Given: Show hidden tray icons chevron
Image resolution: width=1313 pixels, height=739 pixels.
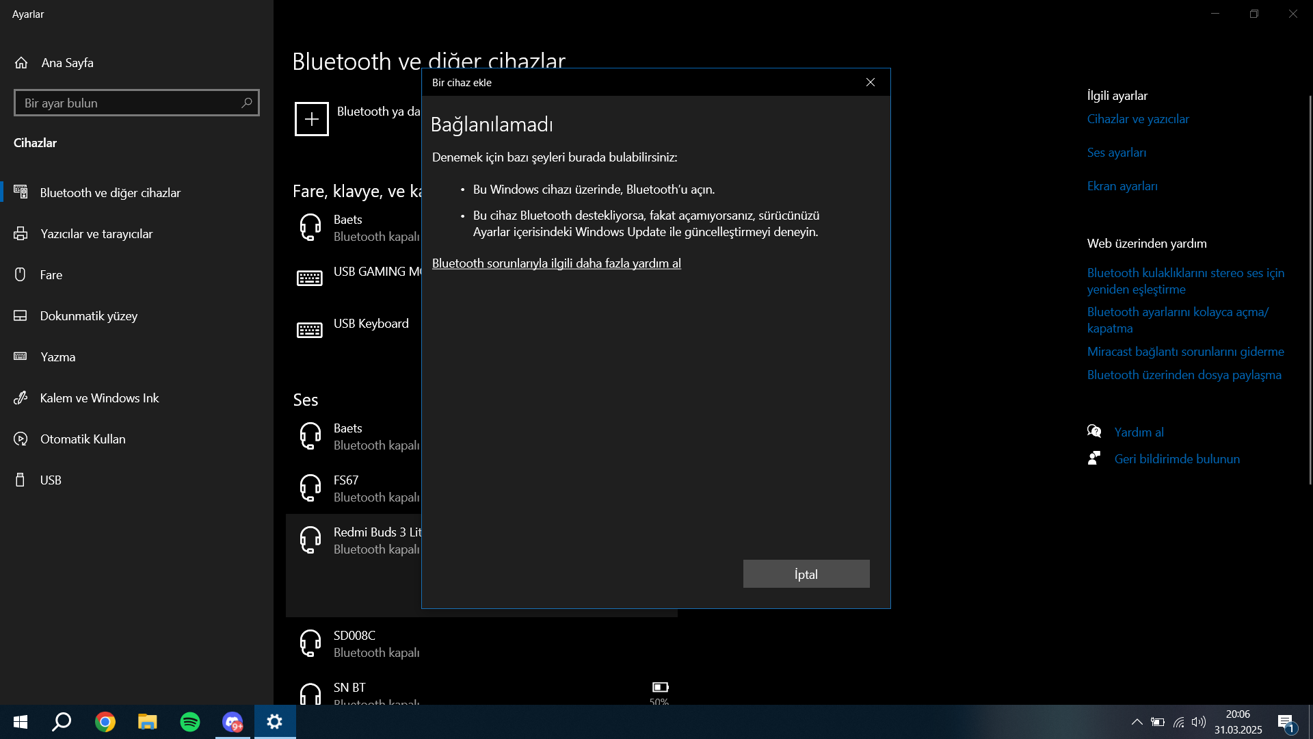Looking at the screenshot, I should pos(1137,722).
